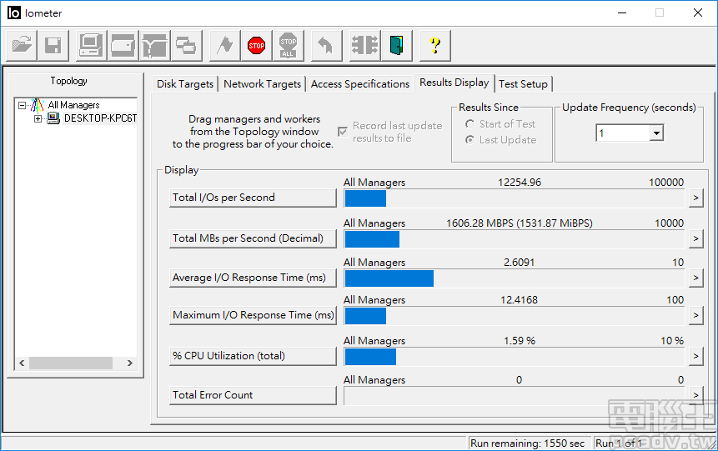Click Average I/O Response Time progress bar
718x451 pixels.
click(516, 278)
